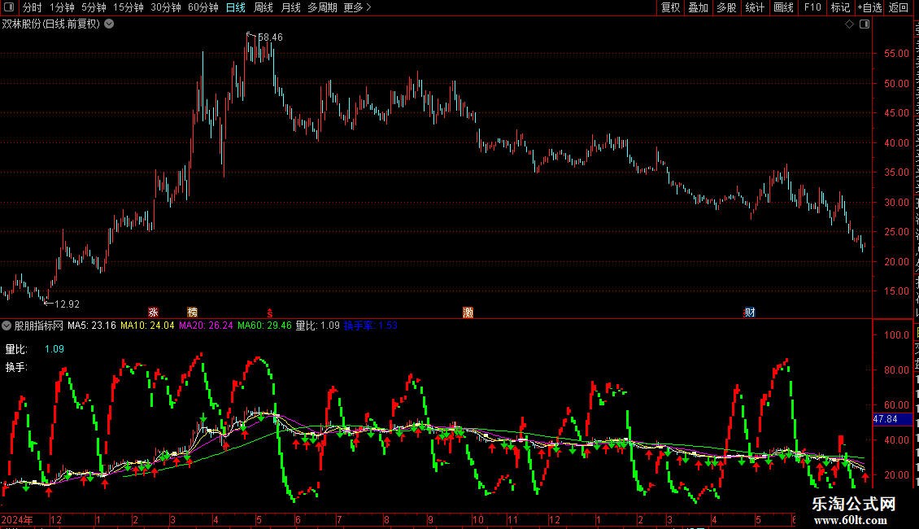Click the blue 财 marker on the chart
Viewport: 919px width, 529px height.
pyautogui.click(x=750, y=312)
